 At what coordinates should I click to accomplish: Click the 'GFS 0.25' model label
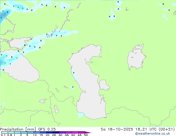click(x=47, y=129)
